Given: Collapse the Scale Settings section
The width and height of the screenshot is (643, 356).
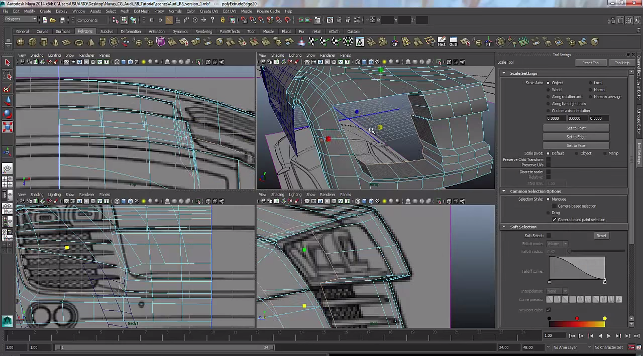Looking at the screenshot, I should (x=504, y=73).
